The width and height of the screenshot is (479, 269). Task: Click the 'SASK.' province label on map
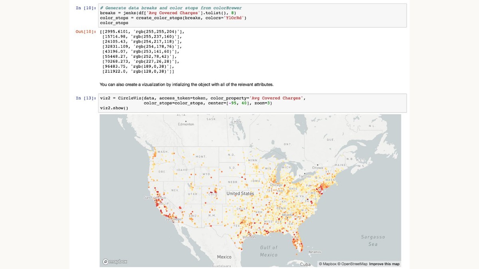[211, 119]
